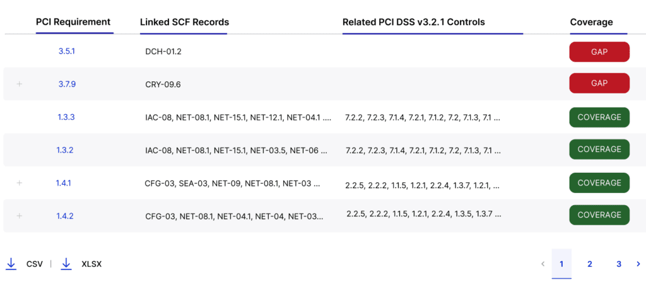This screenshot has height=287, width=646.
Task: Go to page 2 of results
Action: [x=590, y=264]
